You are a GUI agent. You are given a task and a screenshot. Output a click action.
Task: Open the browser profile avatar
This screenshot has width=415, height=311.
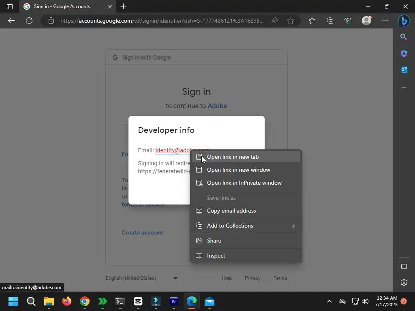point(366,21)
